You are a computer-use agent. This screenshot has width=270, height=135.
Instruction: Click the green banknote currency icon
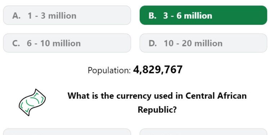[x=32, y=102]
